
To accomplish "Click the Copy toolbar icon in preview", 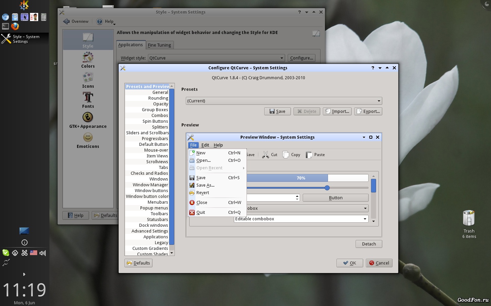I will [x=291, y=155].
